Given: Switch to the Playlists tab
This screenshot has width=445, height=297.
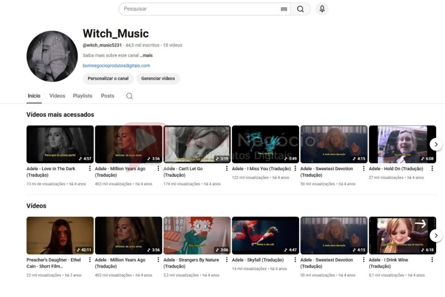Looking at the screenshot, I should tap(82, 96).
